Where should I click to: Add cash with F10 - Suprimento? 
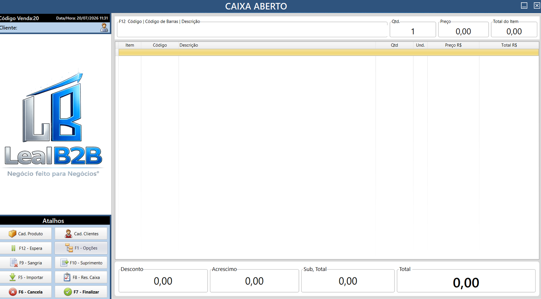tap(81, 263)
